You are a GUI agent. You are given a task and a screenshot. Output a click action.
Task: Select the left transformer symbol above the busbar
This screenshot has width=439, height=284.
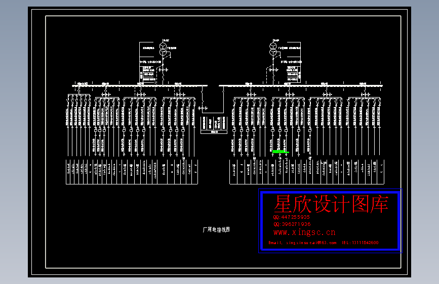click(x=163, y=49)
